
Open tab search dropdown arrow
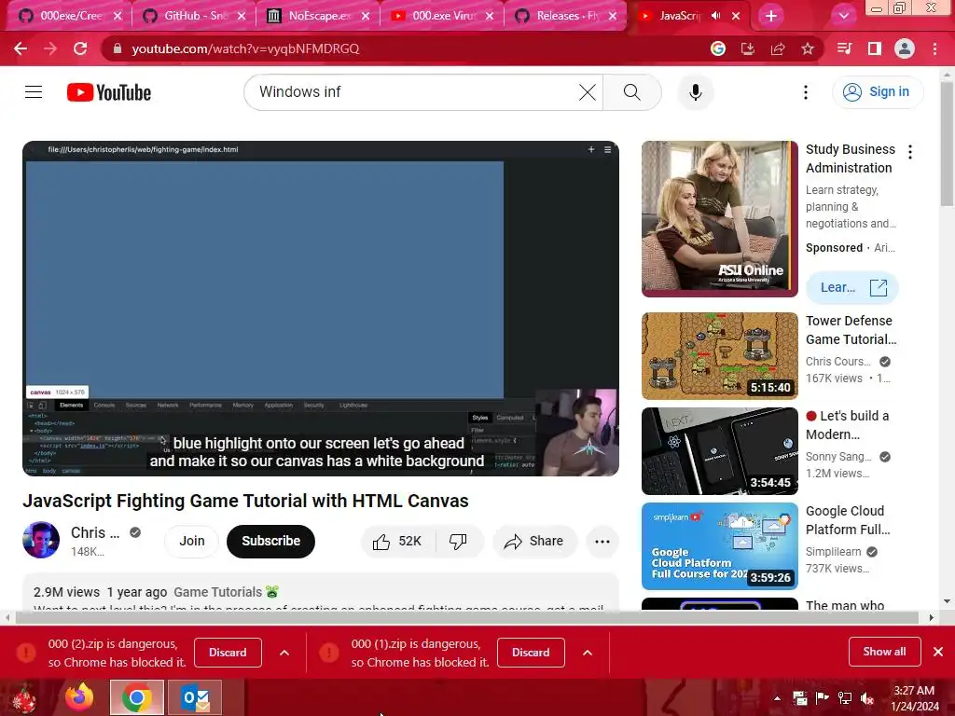(x=843, y=16)
